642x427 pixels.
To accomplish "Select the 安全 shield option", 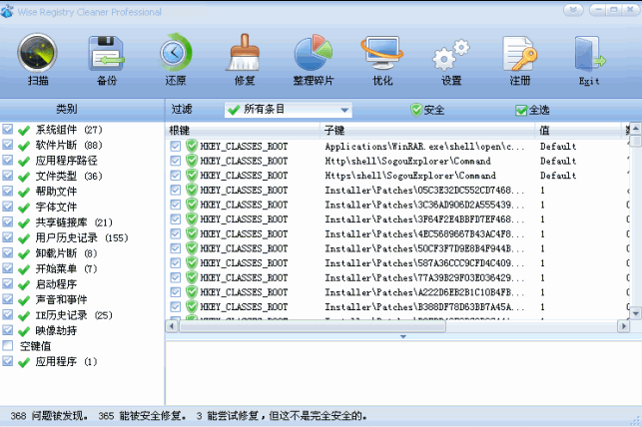I will pyautogui.click(x=427, y=110).
